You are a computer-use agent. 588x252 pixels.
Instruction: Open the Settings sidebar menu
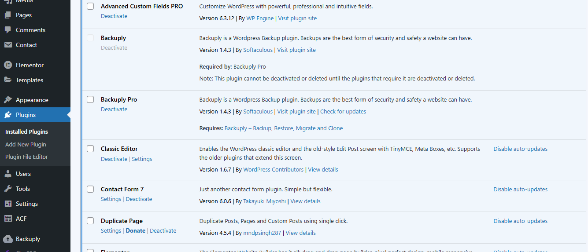(x=26, y=204)
